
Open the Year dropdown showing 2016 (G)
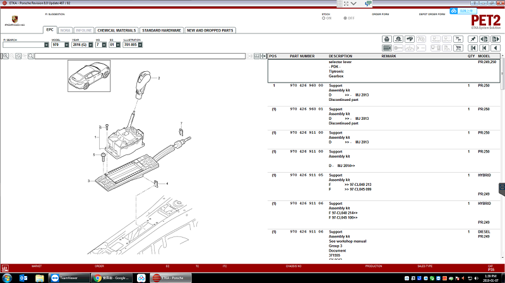91,45
